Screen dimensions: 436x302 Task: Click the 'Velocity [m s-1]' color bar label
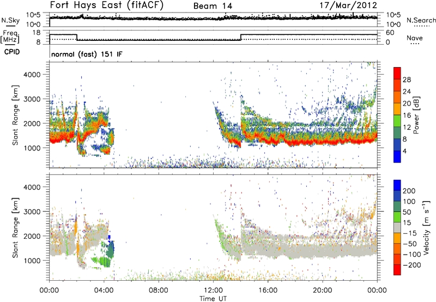(x=426, y=227)
